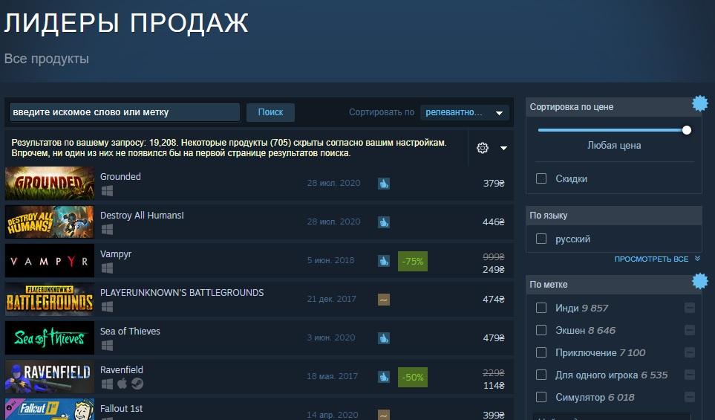Click the Apple platform icon under Ravenfield
Image resolution: width=715 pixels, height=420 pixels.
(122, 384)
